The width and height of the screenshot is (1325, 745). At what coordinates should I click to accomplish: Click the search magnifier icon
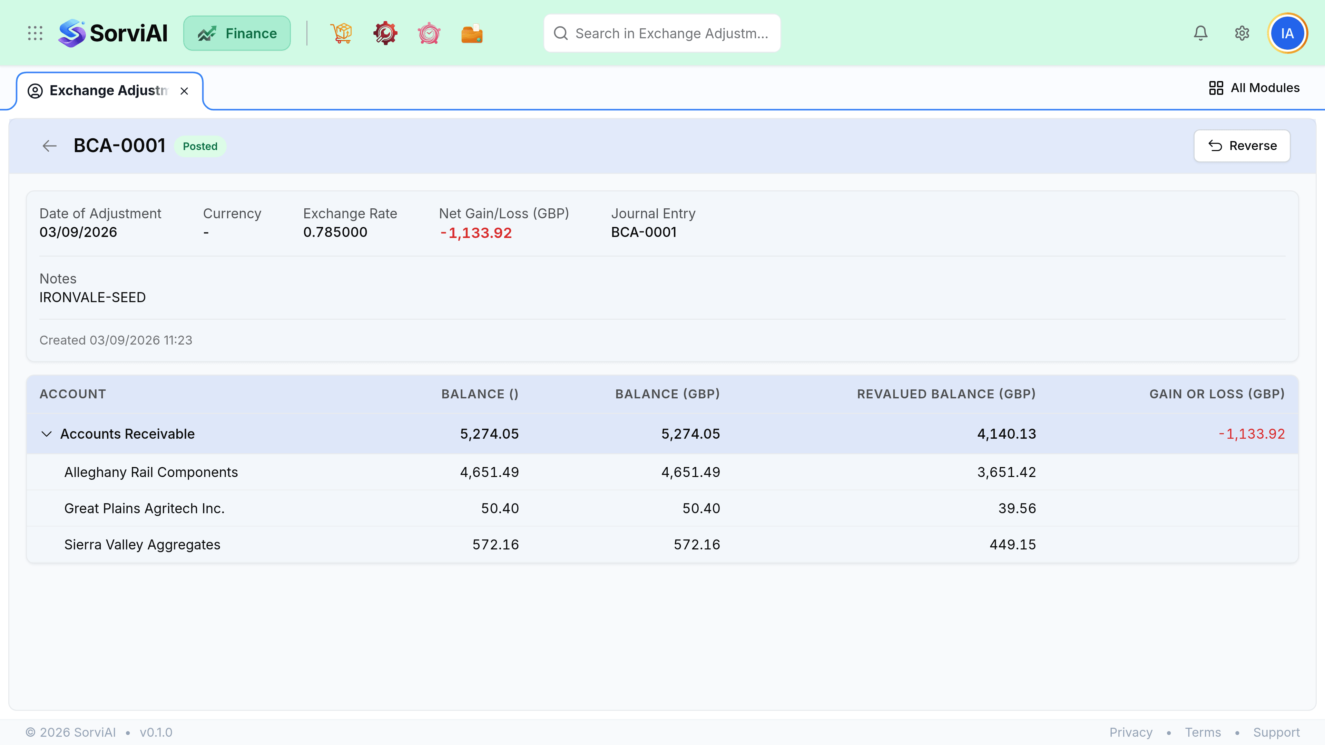(x=561, y=33)
